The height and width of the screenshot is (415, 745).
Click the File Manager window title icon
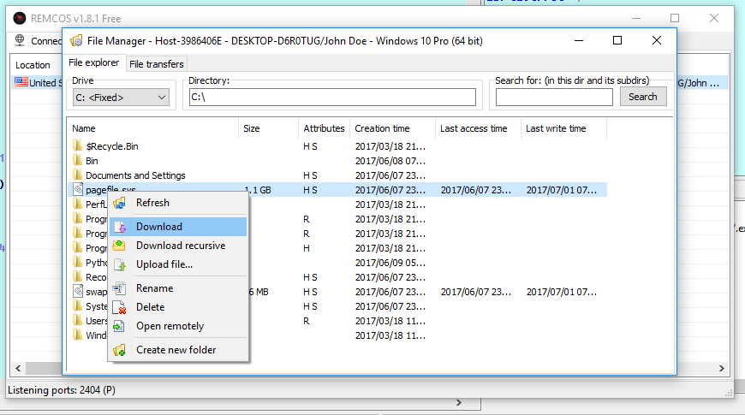coord(76,41)
